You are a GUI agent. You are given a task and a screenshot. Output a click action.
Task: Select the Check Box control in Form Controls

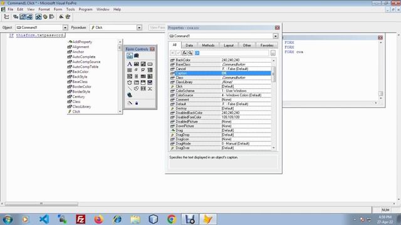tap(143, 70)
